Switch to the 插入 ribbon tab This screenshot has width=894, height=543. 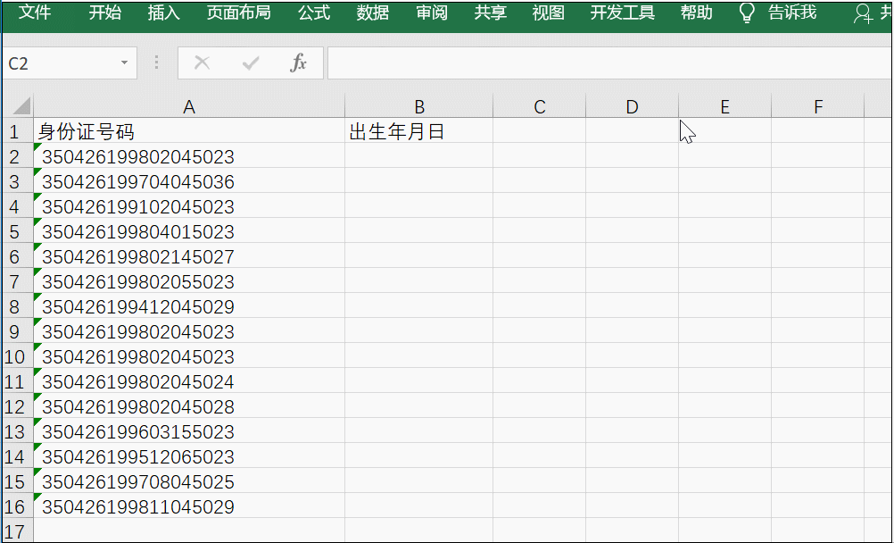162,13
